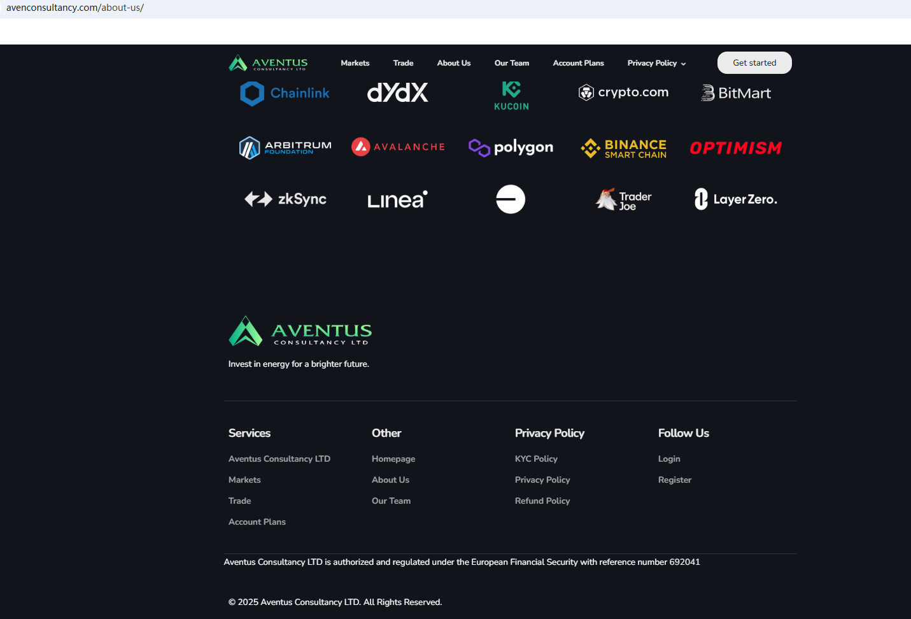Click the Services column heading
Image resolution: width=911 pixels, height=619 pixels.
tap(250, 433)
